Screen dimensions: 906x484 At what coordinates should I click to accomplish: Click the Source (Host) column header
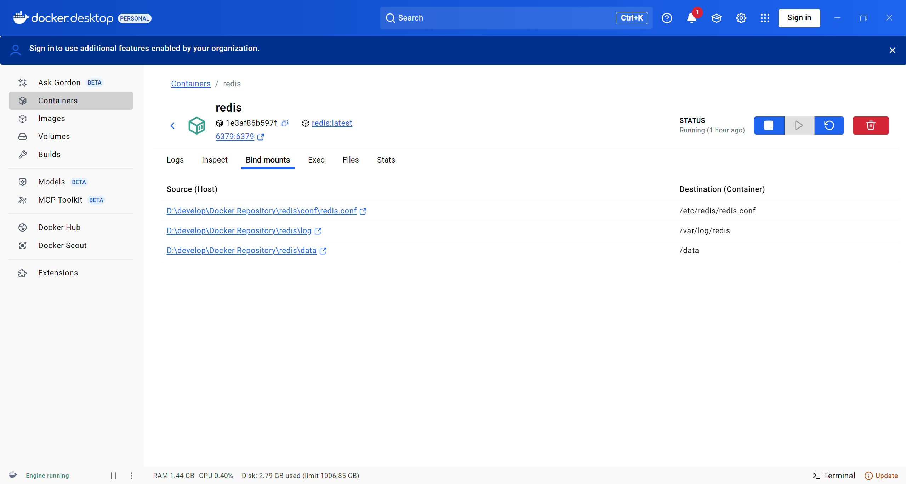tap(192, 189)
